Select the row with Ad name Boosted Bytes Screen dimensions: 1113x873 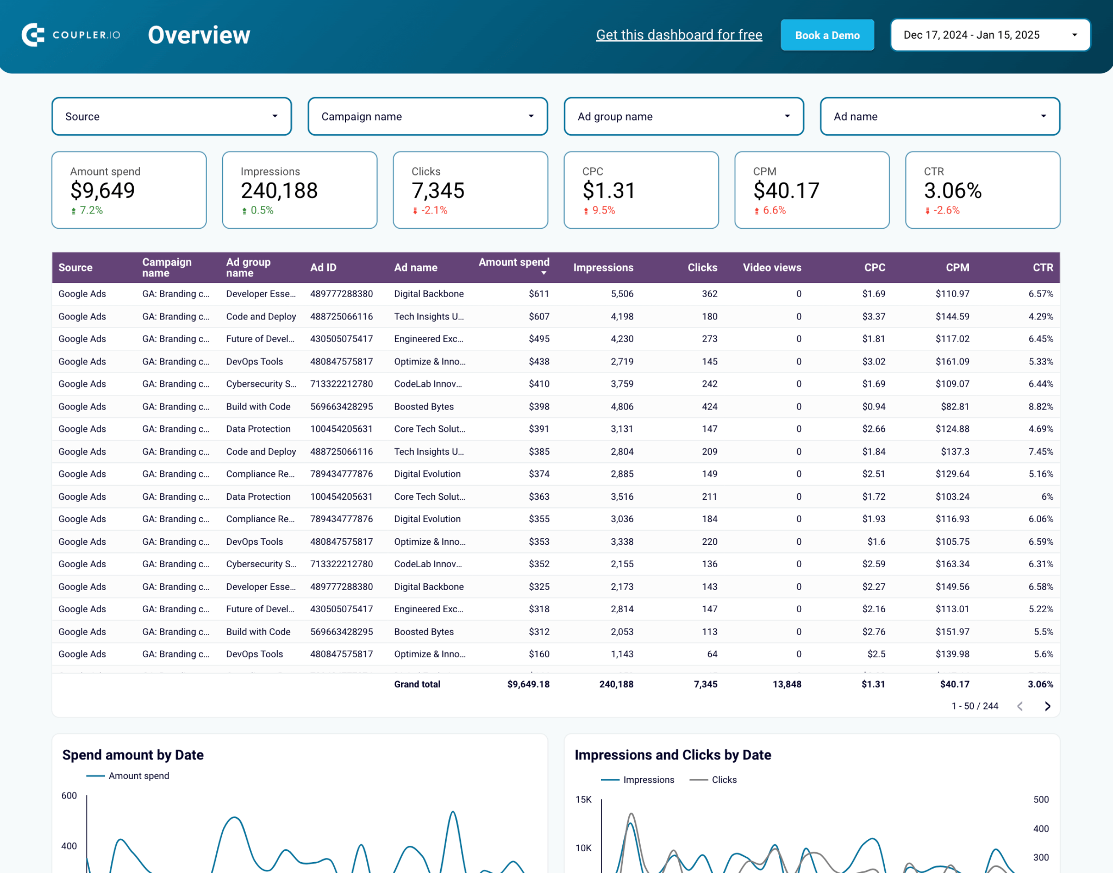[424, 406]
